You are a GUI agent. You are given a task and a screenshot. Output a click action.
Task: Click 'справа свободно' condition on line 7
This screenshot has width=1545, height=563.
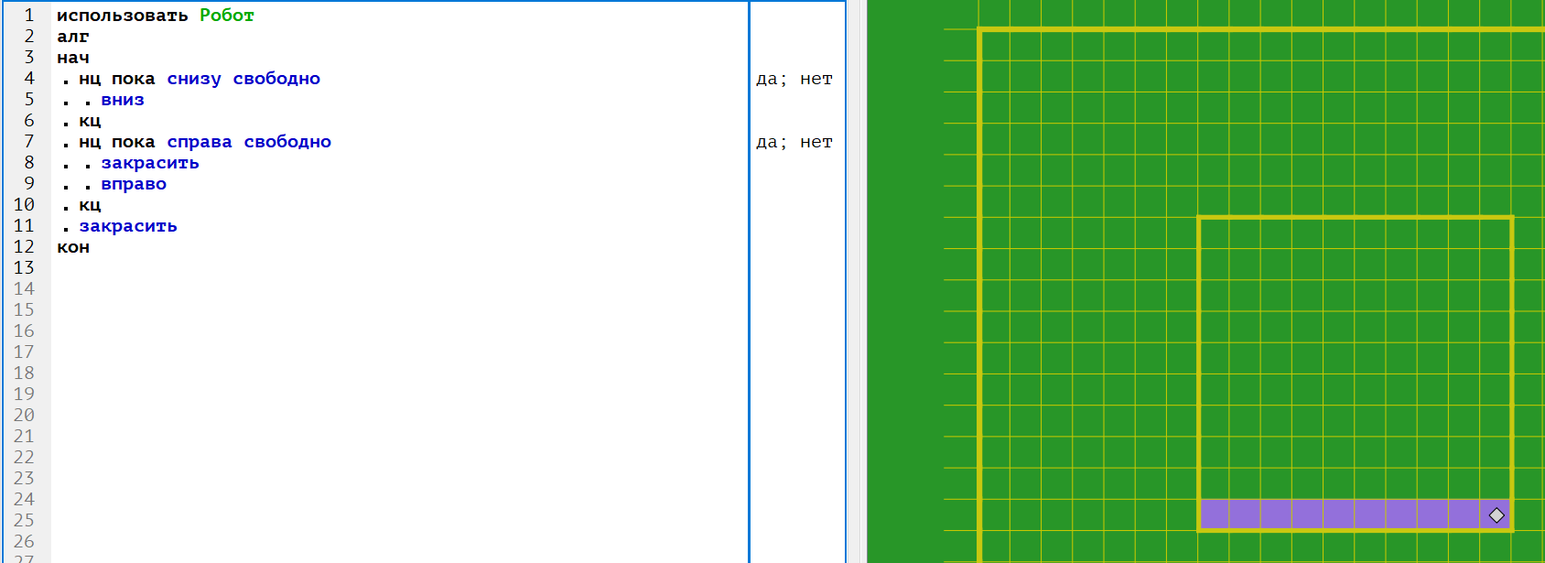coord(249,142)
